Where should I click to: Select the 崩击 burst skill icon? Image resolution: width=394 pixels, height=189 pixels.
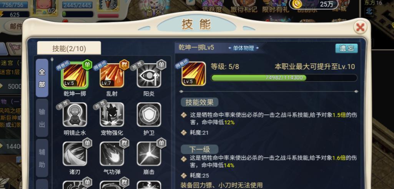pos(149,154)
